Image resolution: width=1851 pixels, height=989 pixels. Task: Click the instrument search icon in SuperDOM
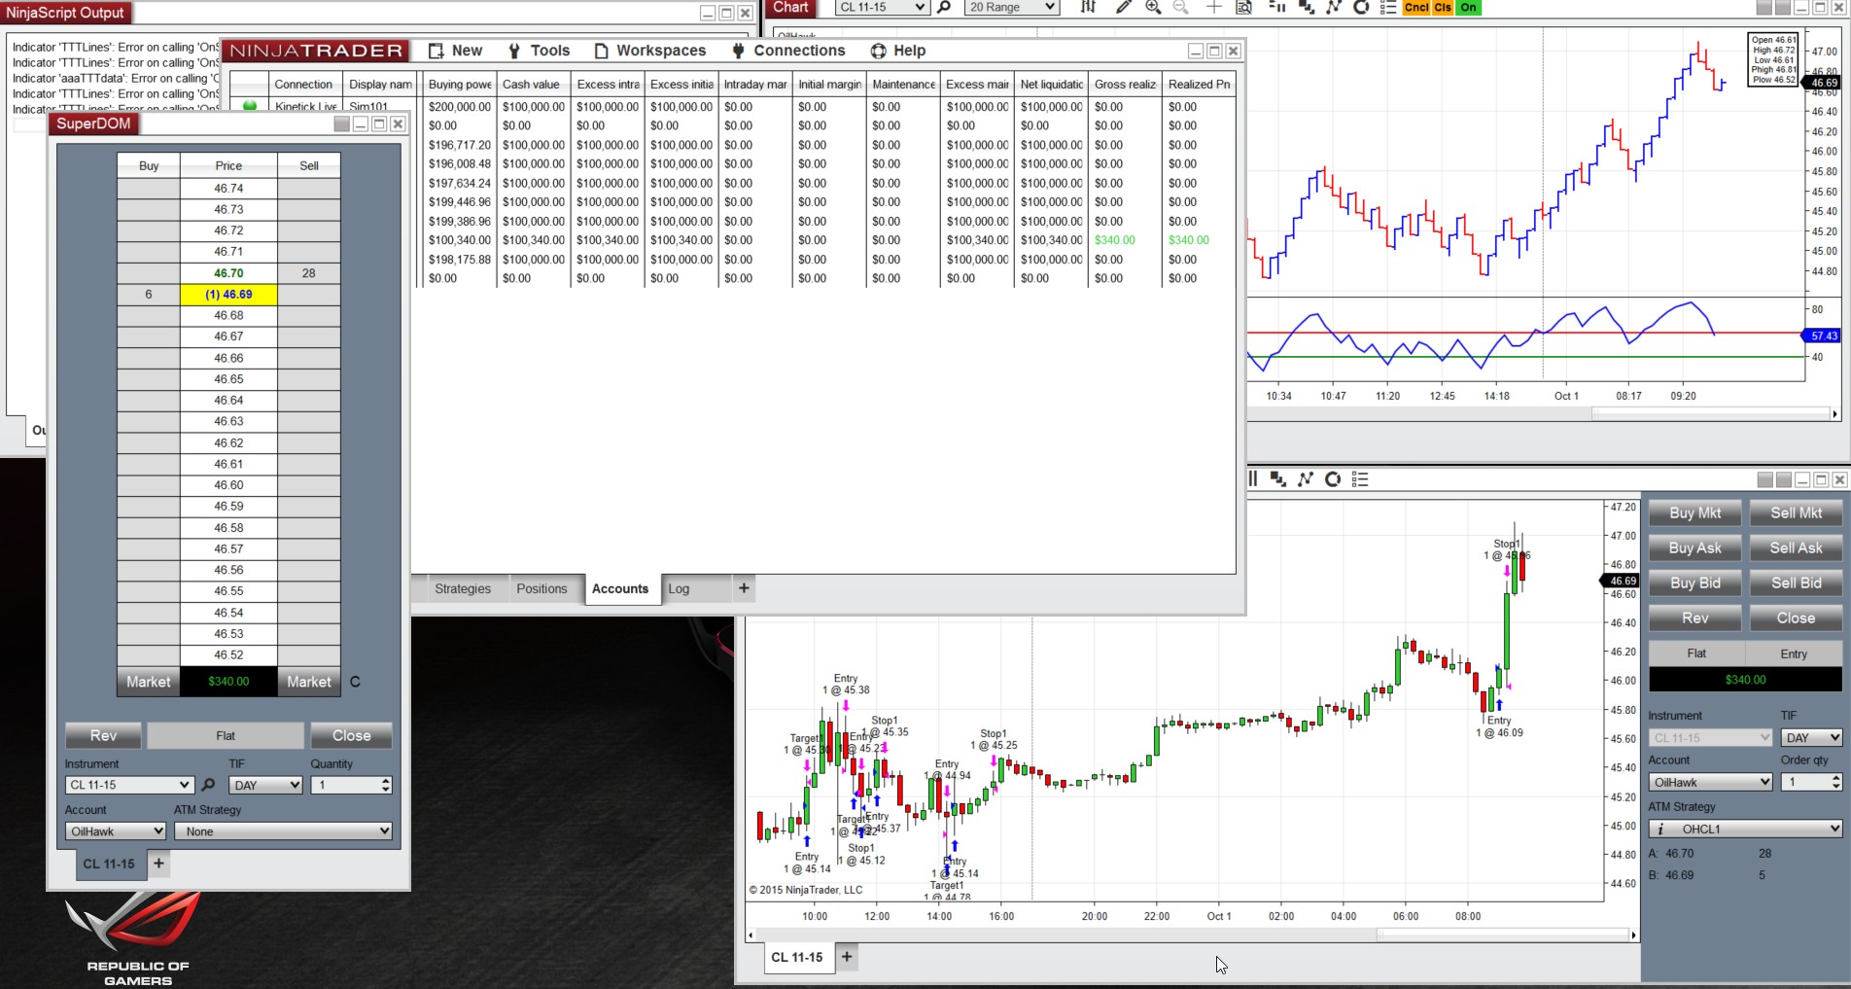208,785
